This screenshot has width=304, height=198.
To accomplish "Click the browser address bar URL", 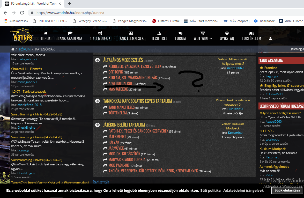I will pyautogui.click(x=70, y=13).
